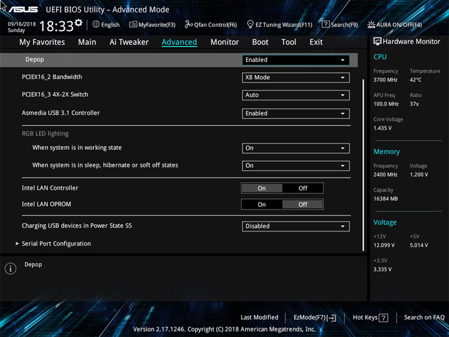This screenshot has height=337, width=449.
Task: Click the Hardware Monitor screen icon
Action: point(377,42)
